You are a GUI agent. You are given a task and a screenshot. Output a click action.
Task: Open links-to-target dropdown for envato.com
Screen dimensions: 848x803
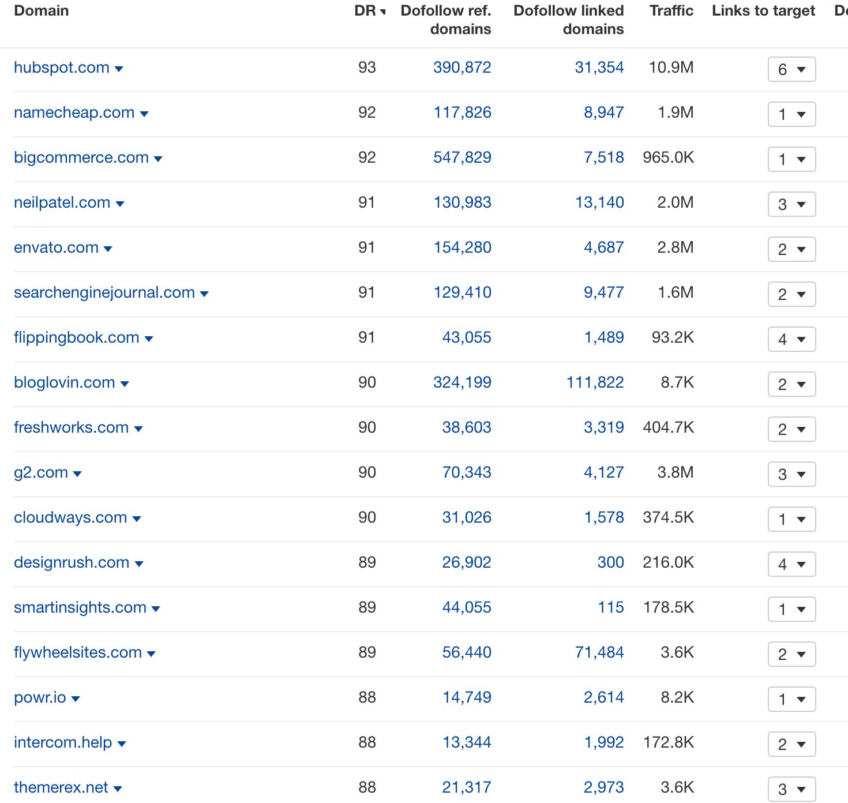coord(791,249)
